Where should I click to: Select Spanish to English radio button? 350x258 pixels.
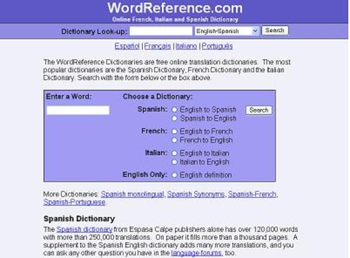click(x=175, y=118)
